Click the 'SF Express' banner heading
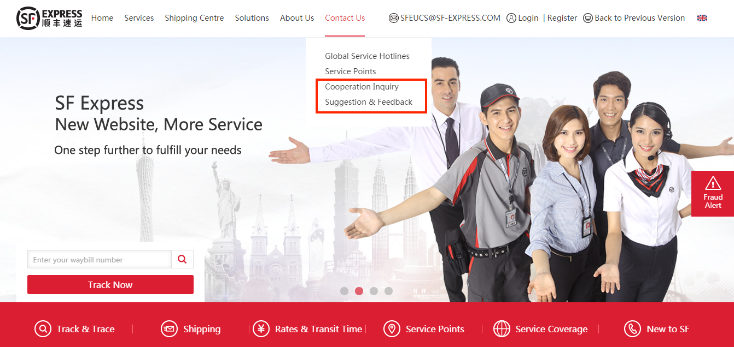This screenshot has height=347, width=734. 100,103
